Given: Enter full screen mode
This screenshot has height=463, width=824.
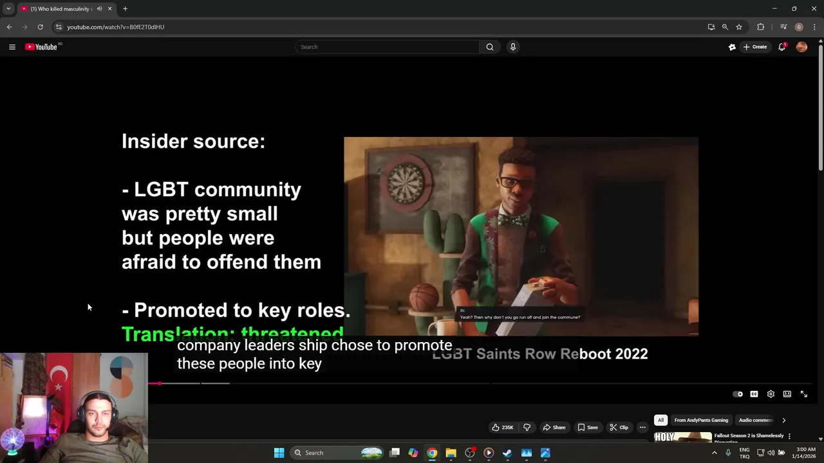Looking at the screenshot, I should [x=803, y=394].
